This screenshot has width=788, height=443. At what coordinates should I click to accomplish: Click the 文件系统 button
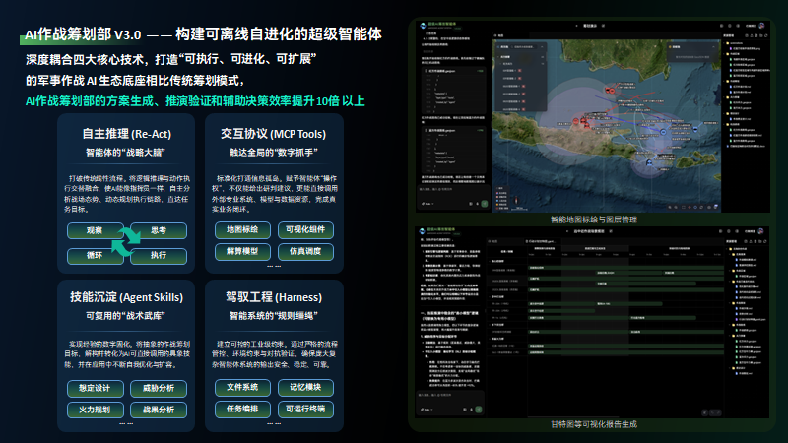(242, 387)
